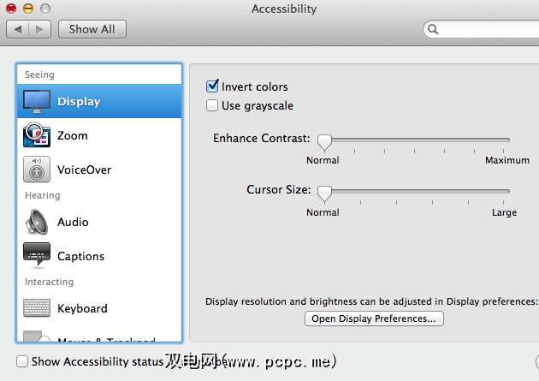Select the Keyboard icon in sidebar

click(x=37, y=308)
